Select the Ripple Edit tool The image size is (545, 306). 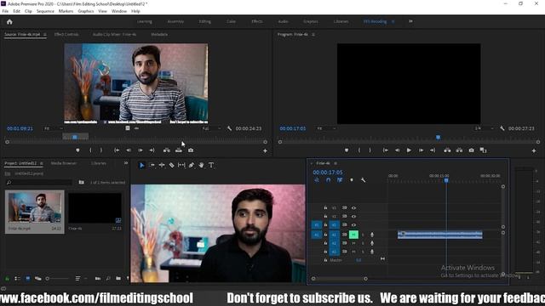[x=162, y=166]
